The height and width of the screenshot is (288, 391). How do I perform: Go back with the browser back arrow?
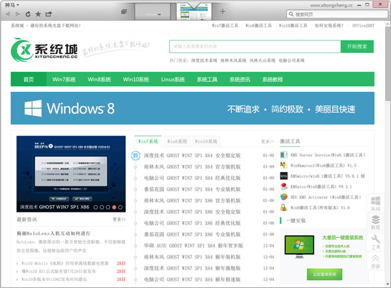point(8,14)
